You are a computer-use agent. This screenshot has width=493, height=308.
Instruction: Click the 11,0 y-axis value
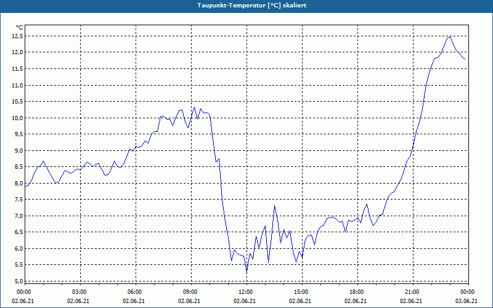pos(17,85)
